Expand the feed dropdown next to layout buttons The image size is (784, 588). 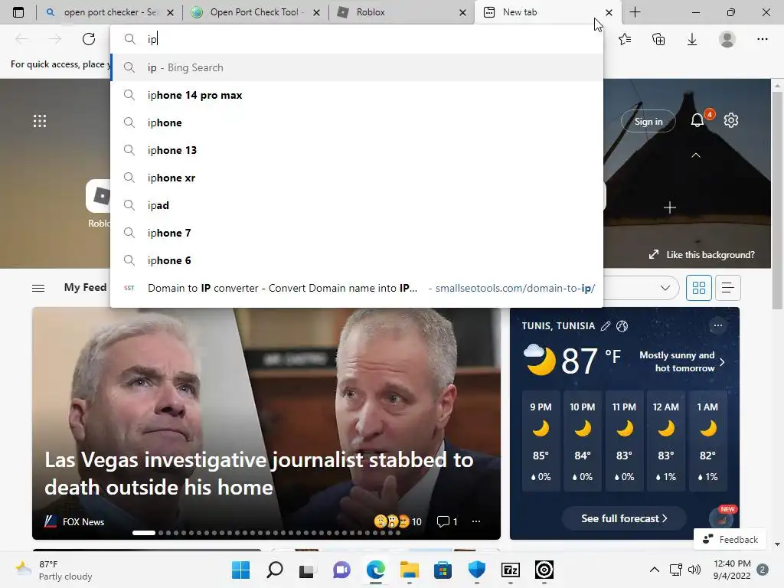tap(665, 288)
